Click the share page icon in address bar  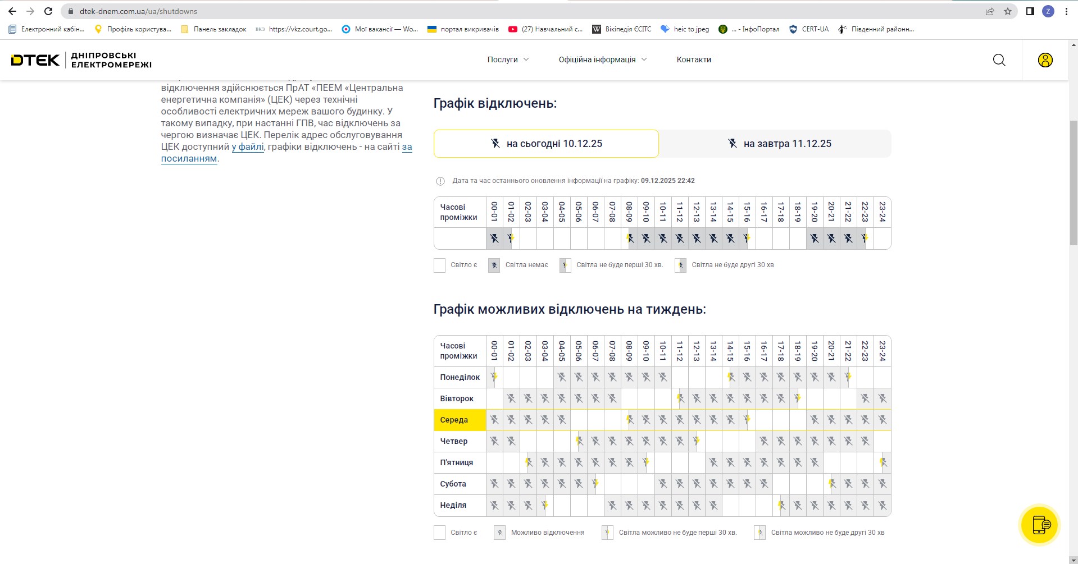coord(990,11)
